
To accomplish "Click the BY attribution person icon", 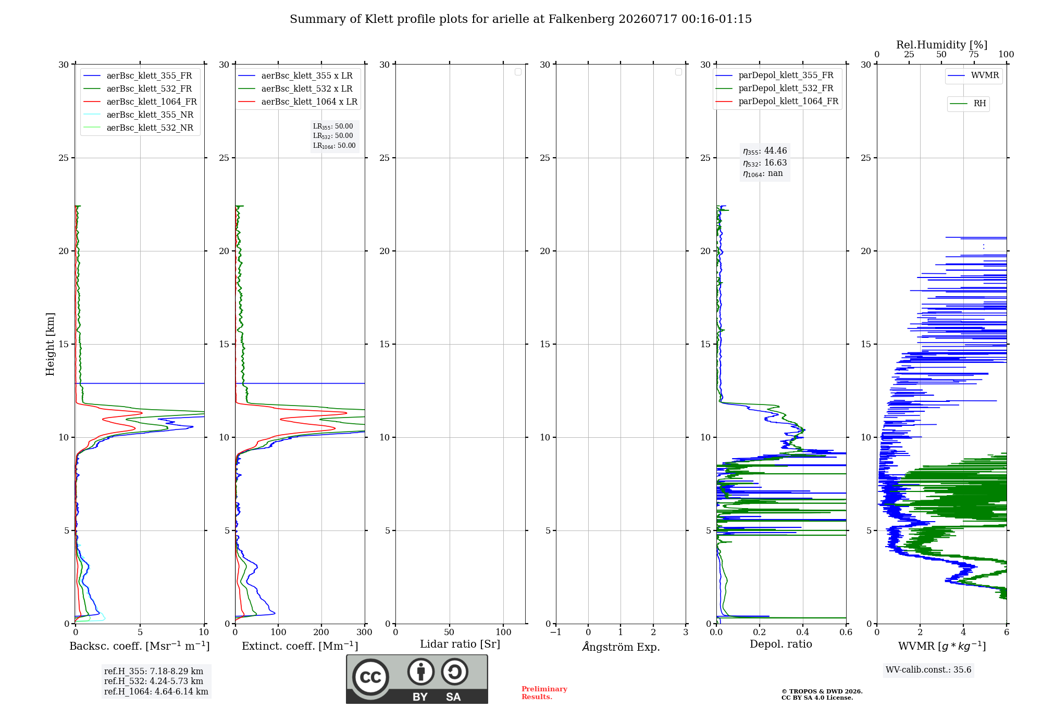I will pos(421,672).
